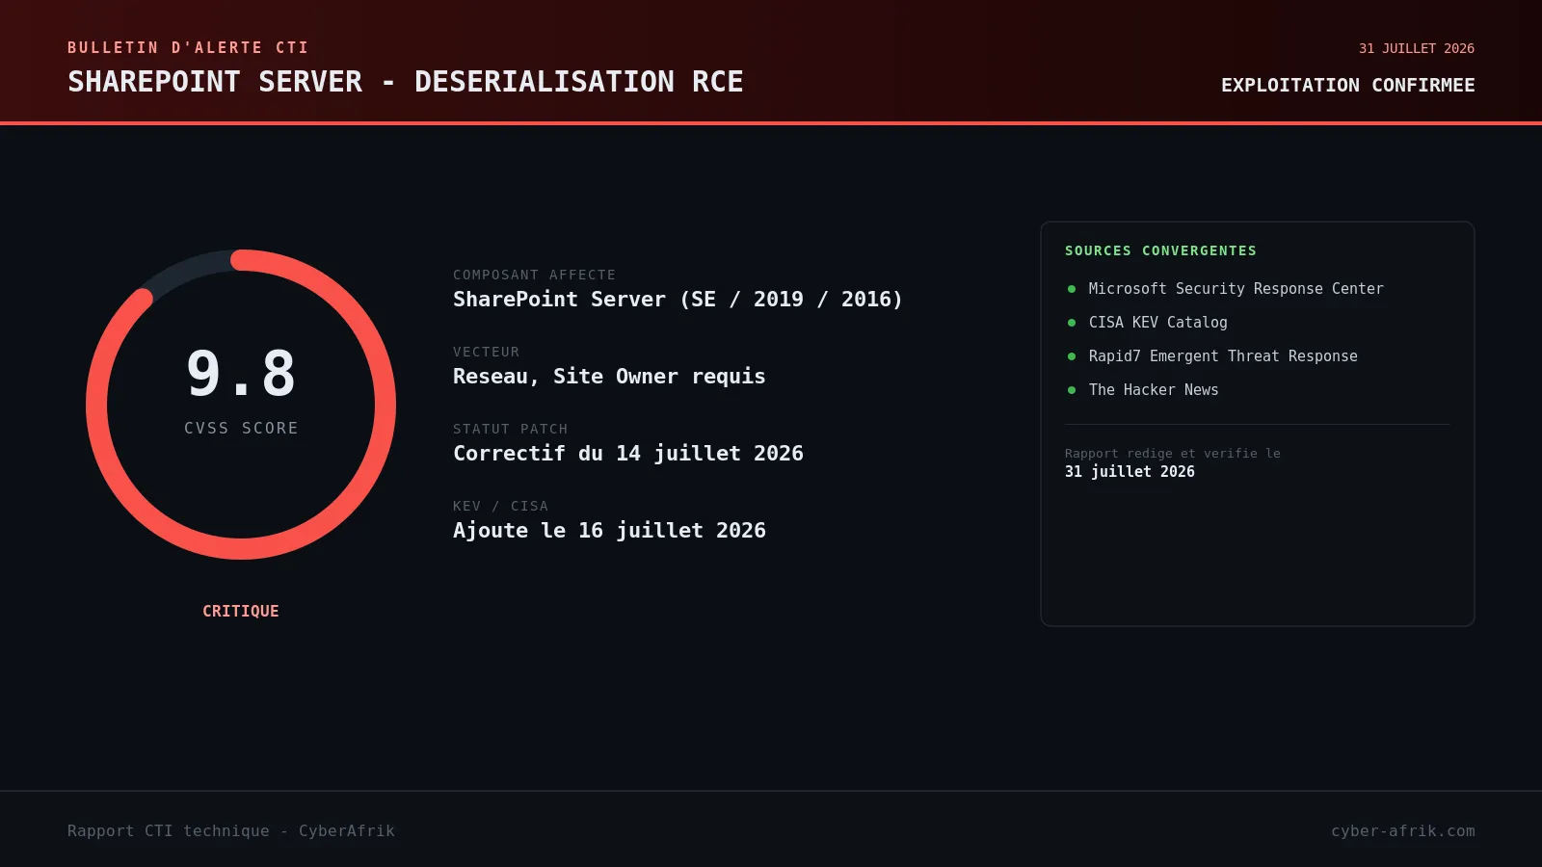
Task: Click the 'KEV / CISA' field label
Action: pyautogui.click(x=500, y=506)
